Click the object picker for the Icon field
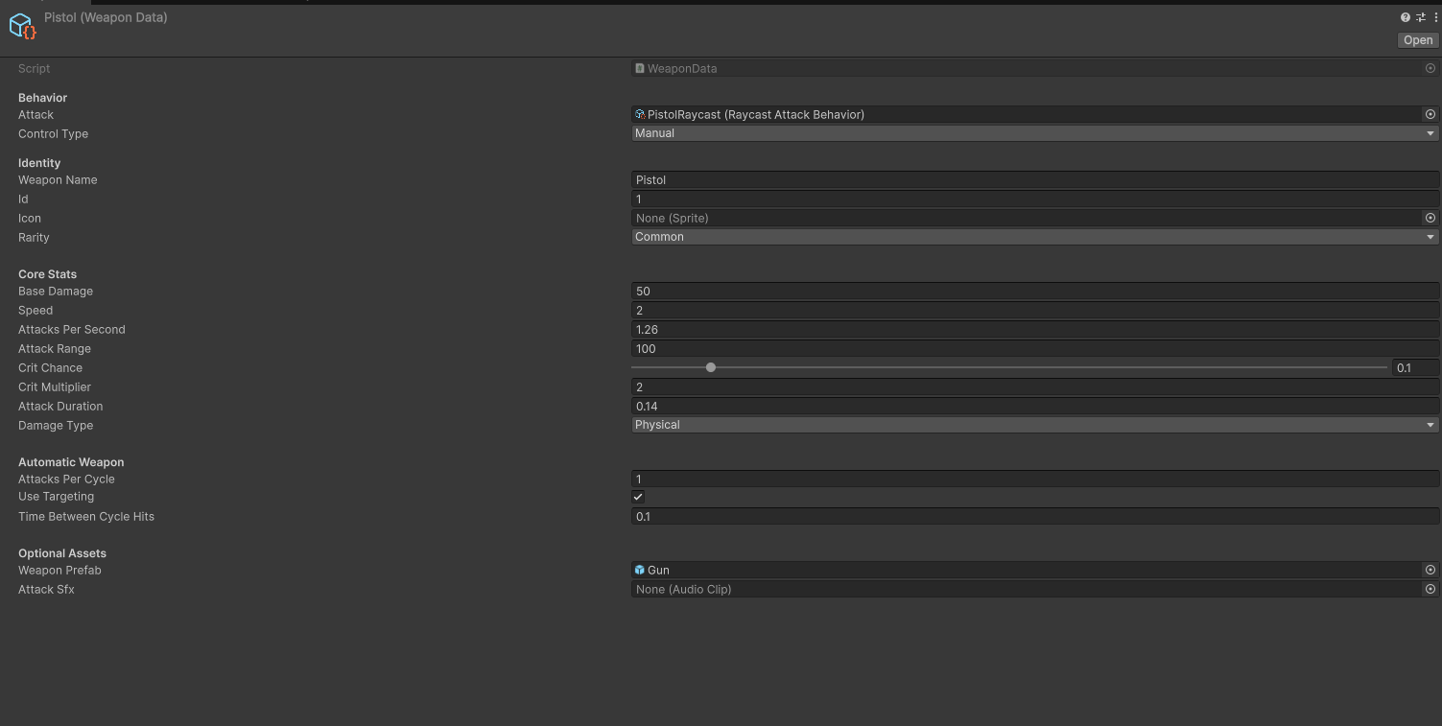The height and width of the screenshot is (726, 1442). point(1430,218)
